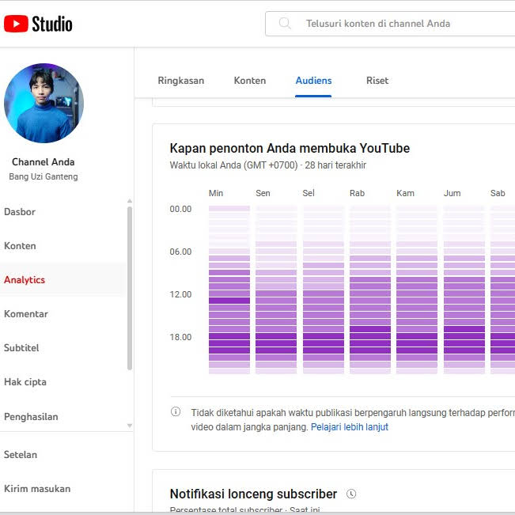The image size is (515, 515).
Task: Click Kirim masukan in sidebar
Action: click(x=37, y=489)
